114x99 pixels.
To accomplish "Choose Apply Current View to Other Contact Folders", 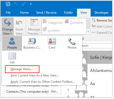I will [43, 82].
